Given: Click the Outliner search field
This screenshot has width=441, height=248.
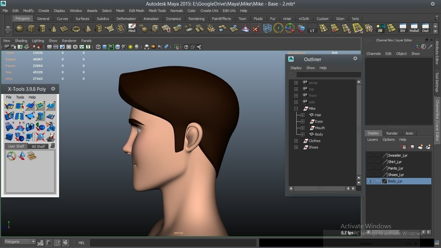Looking at the screenshot, I should pos(329,75).
